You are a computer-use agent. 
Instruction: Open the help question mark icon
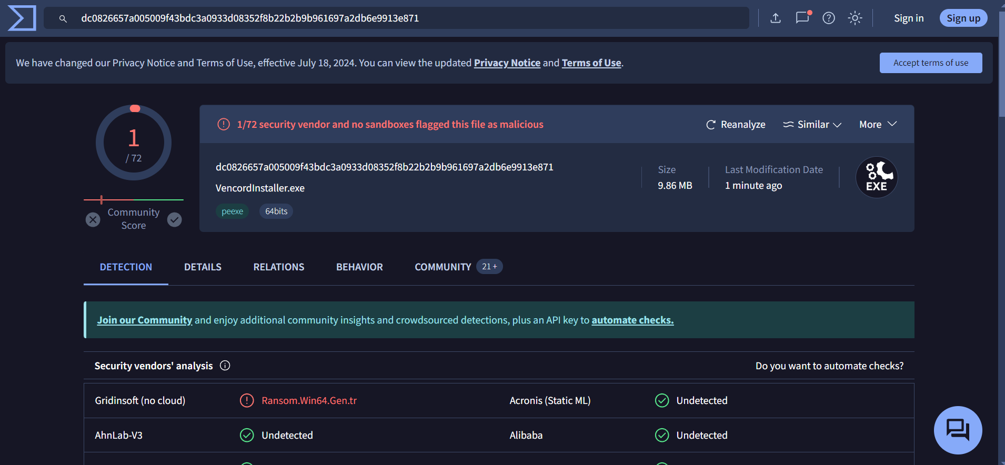[829, 18]
